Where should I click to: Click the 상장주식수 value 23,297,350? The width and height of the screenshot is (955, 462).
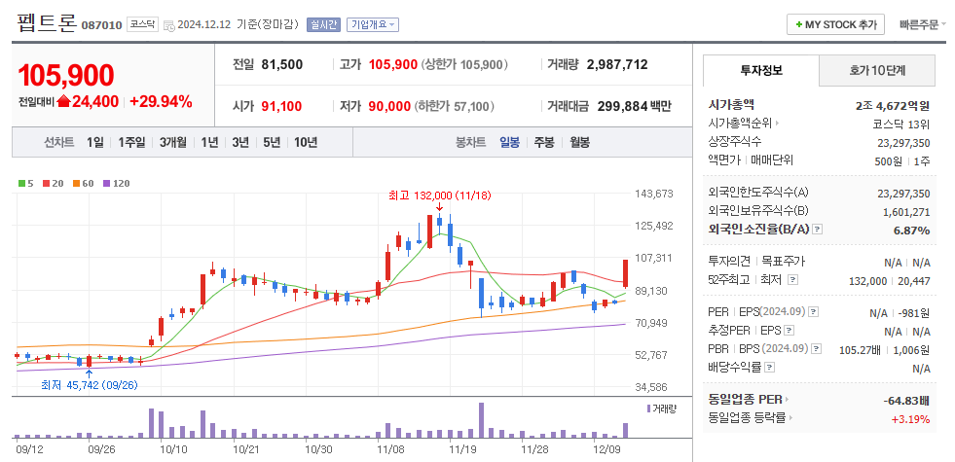903,142
